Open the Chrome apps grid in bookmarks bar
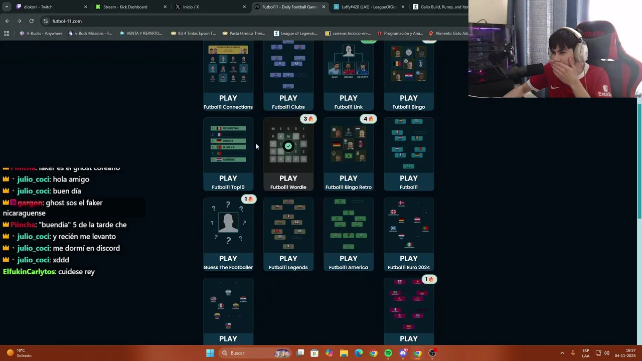This screenshot has height=361, width=642. coord(7,34)
